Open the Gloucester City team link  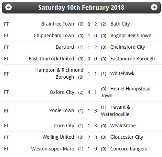(x=127, y=137)
